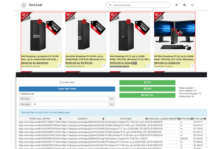221x149 pixels.
Task: Remove the str-item-card__link href column
Action: pyautogui.click(x=60, y=119)
